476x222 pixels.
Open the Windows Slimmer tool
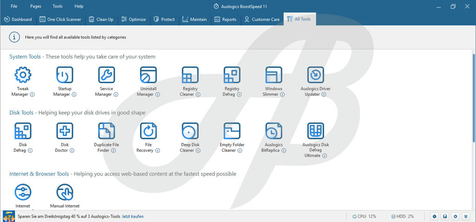[x=274, y=75]
